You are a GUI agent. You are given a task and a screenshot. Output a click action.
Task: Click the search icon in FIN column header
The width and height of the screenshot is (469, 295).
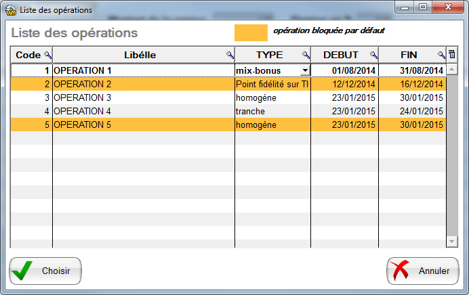(441, 55)
